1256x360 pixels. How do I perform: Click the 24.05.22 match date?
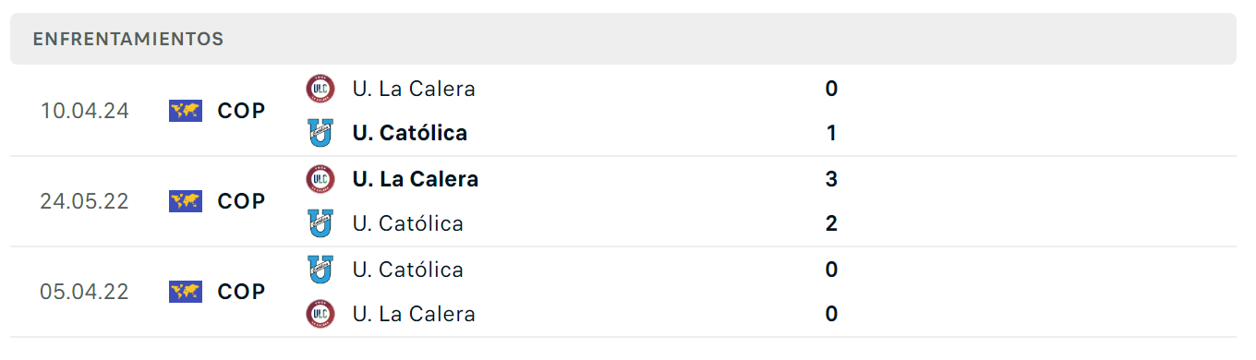84,201
